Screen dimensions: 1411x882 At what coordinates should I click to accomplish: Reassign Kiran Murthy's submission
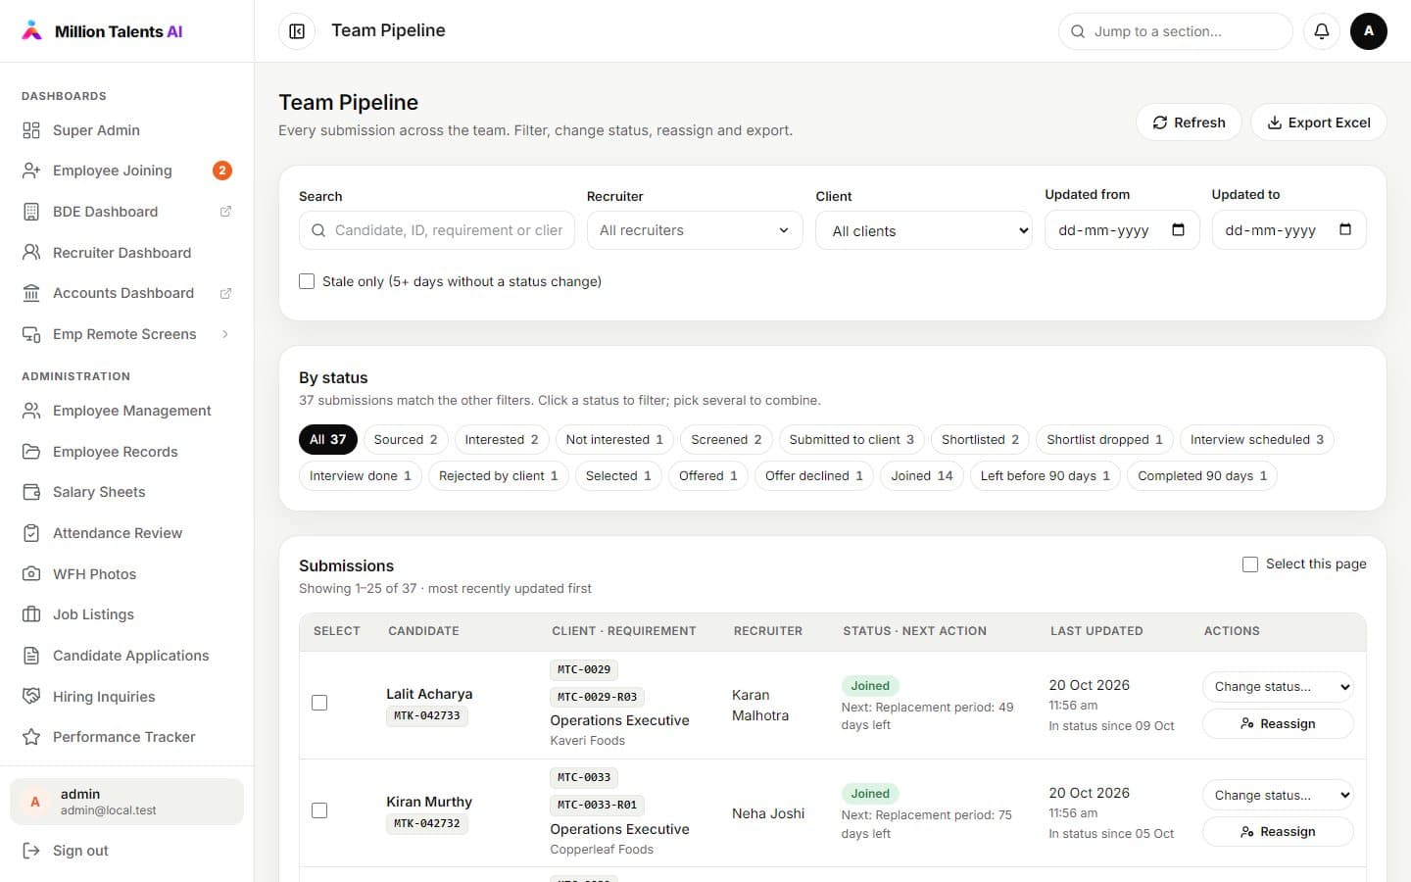coord(1278,832)
